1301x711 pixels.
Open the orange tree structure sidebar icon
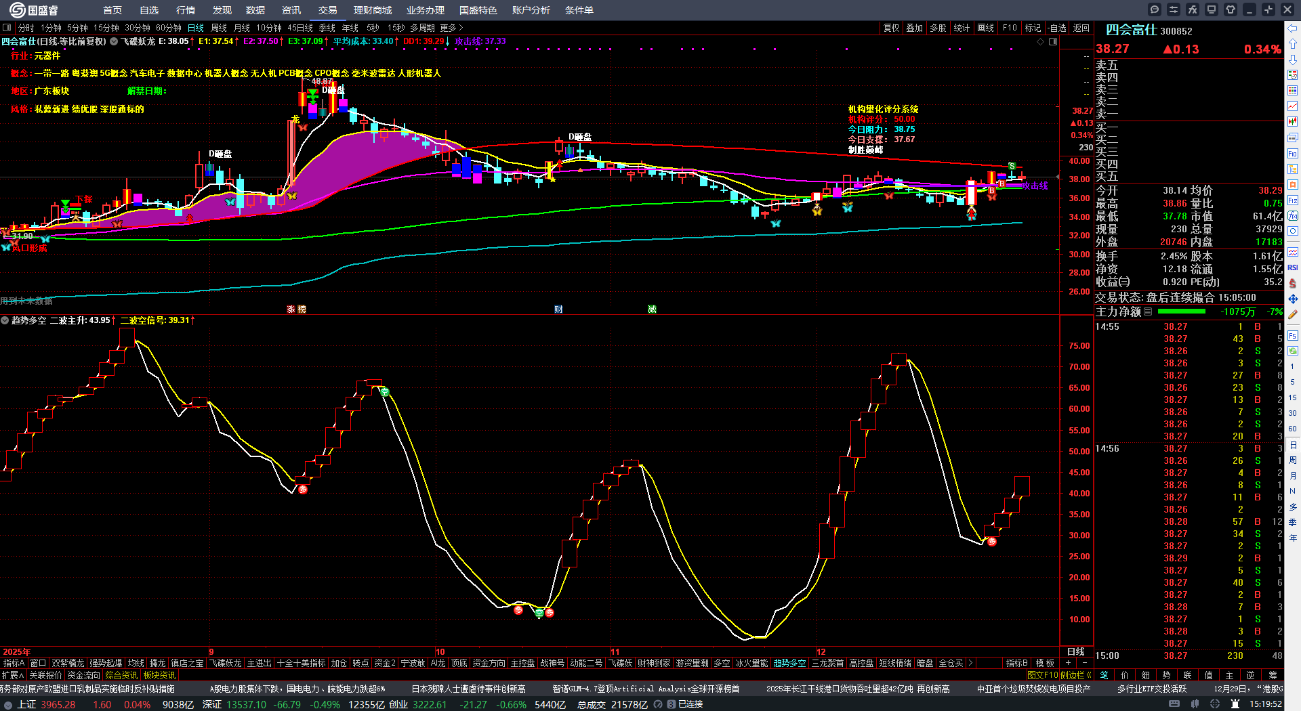pos(1293,169)
